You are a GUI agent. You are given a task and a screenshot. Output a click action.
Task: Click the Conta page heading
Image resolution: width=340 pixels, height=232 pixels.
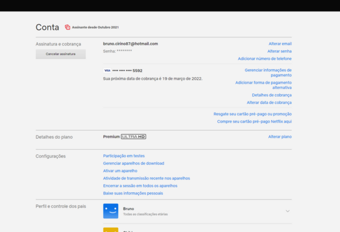[47, 27]
